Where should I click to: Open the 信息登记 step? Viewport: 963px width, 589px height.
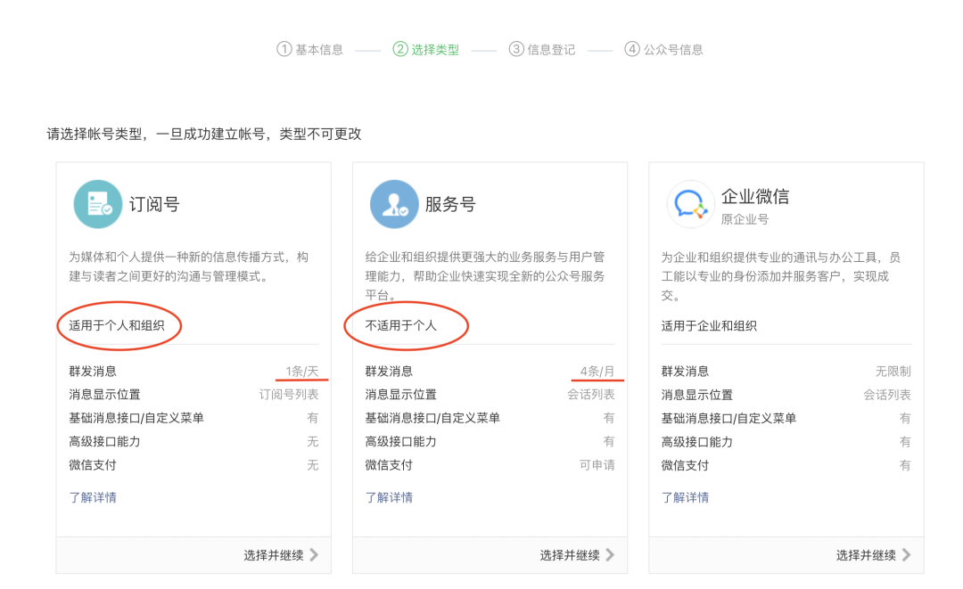point(552,50)
